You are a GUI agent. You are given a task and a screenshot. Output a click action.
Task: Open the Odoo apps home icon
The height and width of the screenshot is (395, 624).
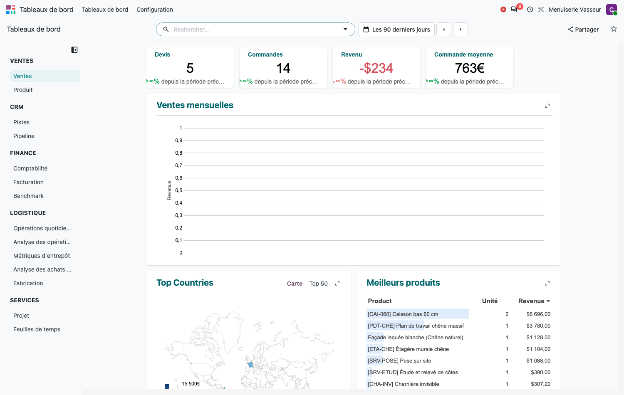coord(11,10)
